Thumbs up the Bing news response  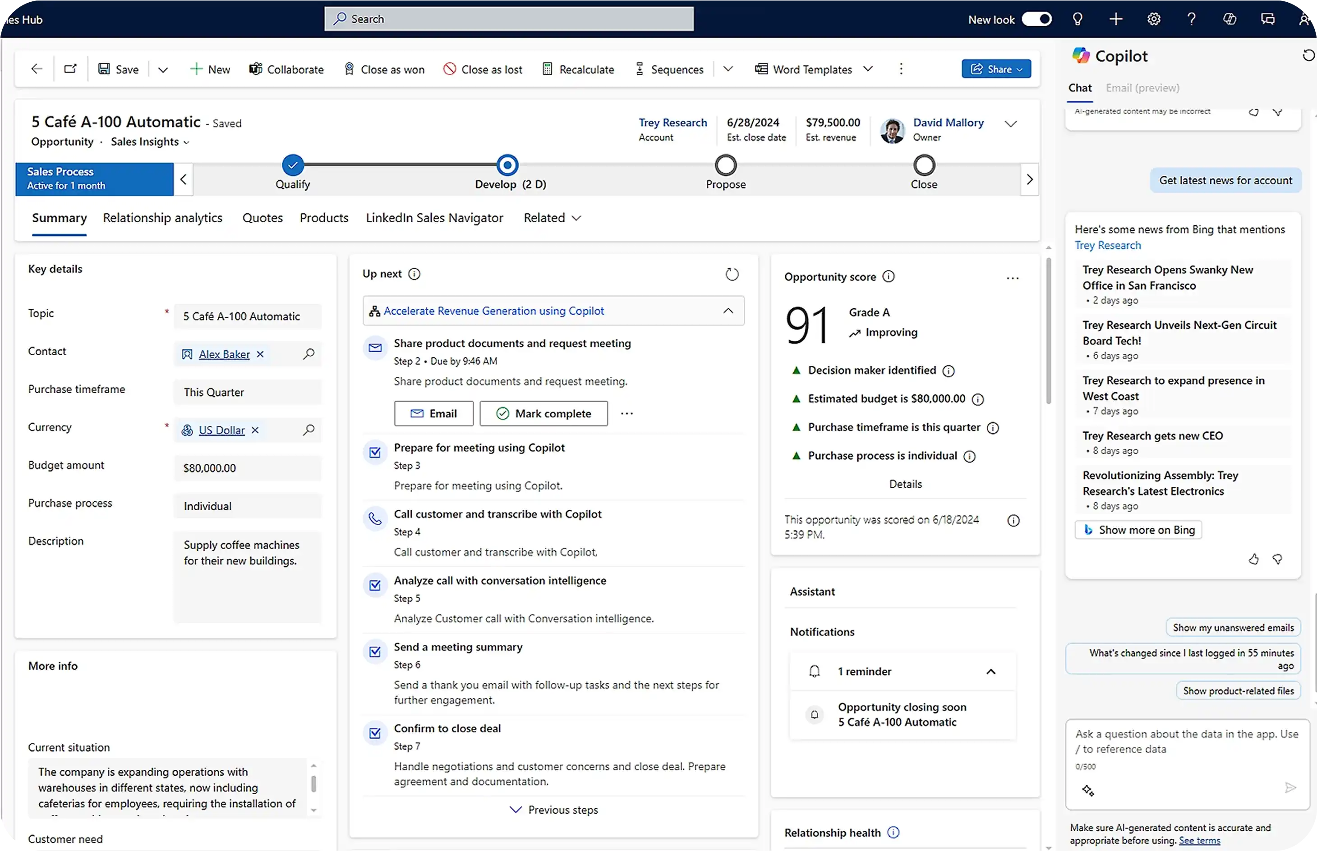pyautogui.click(x=1253, y=559)
